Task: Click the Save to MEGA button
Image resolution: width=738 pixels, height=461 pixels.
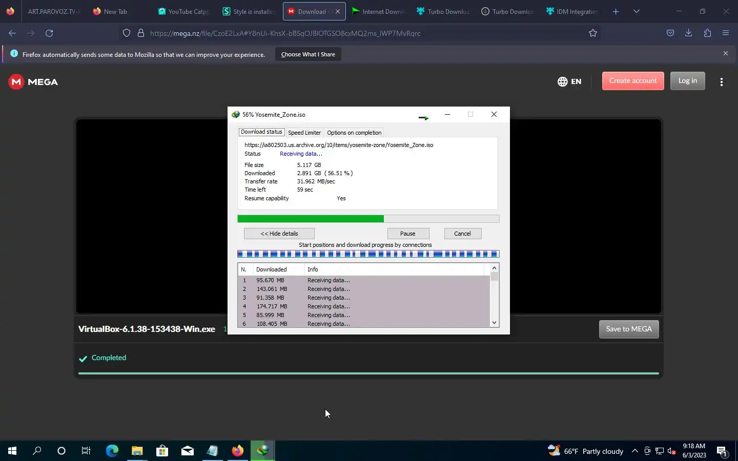Action: coord(629,329)
